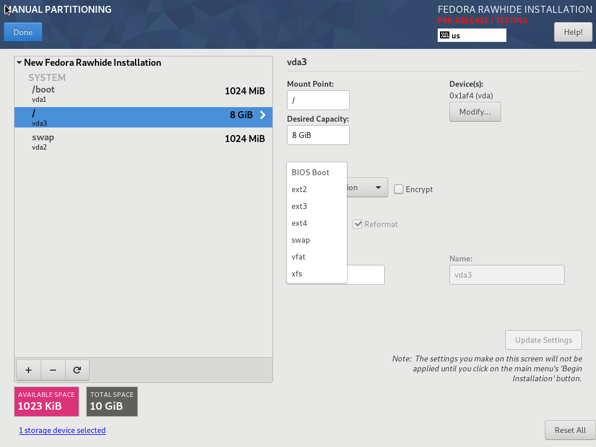Click the reload storage configuration button
The image size is (596, 447).
[x=77, y=370]
